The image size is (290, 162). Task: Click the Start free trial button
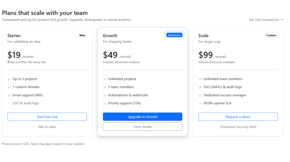[47, 117]
